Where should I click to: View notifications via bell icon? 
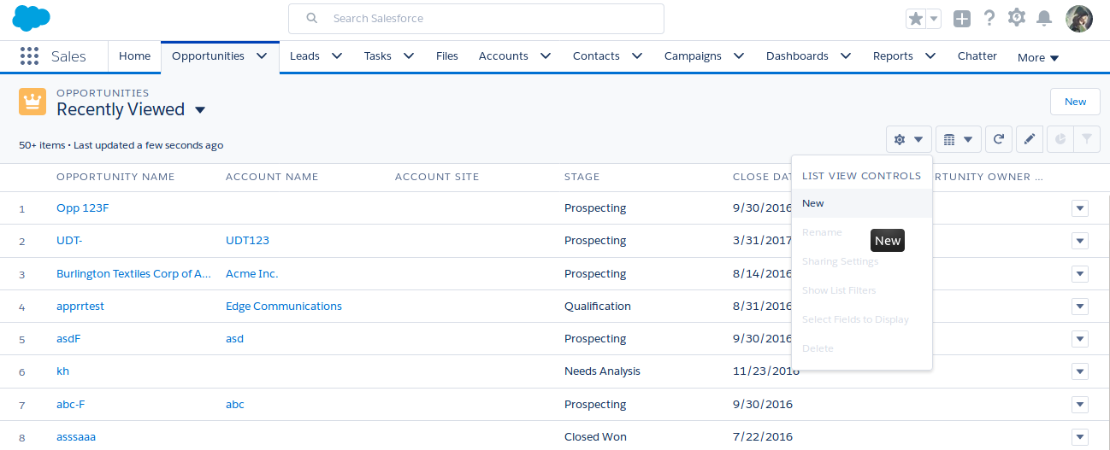coord(1044,18)
